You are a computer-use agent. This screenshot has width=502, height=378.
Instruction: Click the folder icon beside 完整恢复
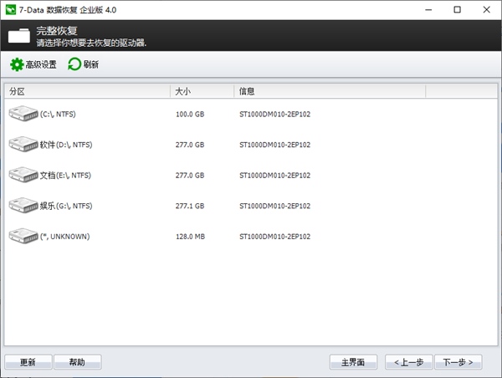pos(19,35)
